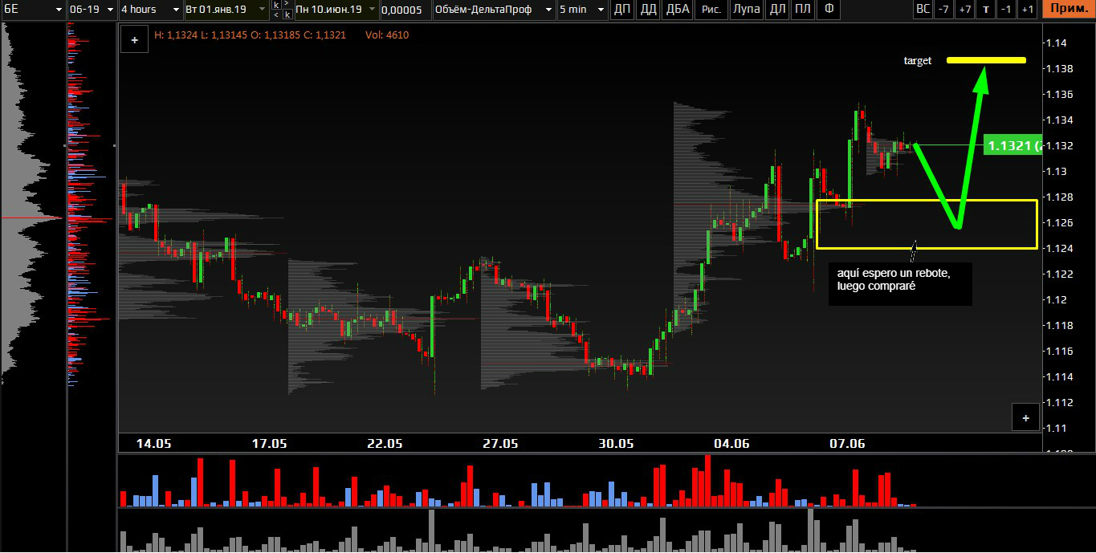Click the plus button at chart top-left
This screenshot has height=553, width=1096.
point(134,39)
